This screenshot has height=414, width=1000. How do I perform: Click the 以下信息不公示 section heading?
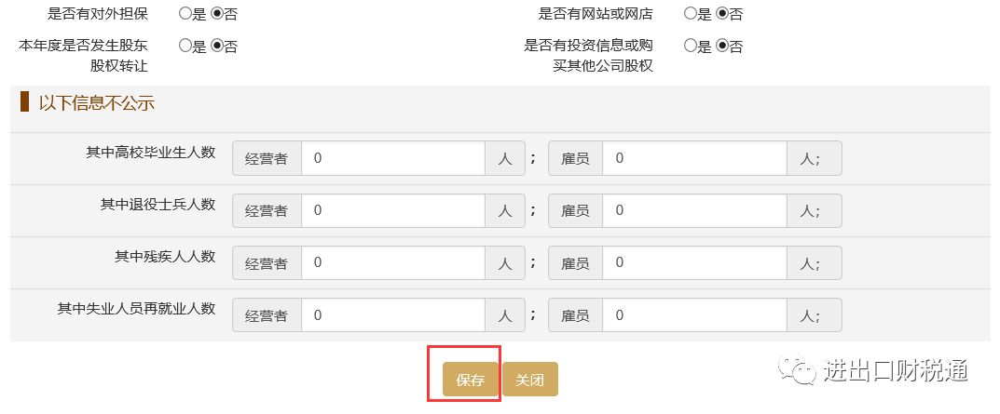pos(96,103)
